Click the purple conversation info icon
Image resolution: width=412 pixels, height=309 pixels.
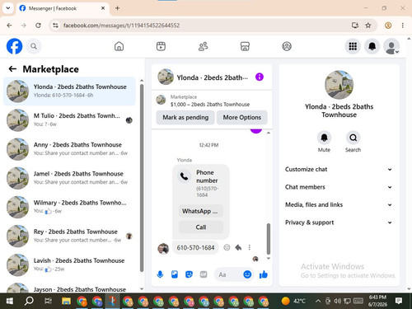[x=260, y=77]
